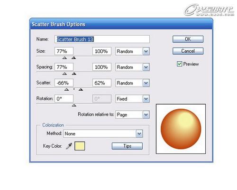Click the Rotation slider triangle handle
Screen dimensions: 237x190
pos(74,105)
